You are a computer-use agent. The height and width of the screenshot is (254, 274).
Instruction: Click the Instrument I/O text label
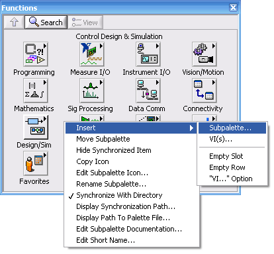point(146,72)
